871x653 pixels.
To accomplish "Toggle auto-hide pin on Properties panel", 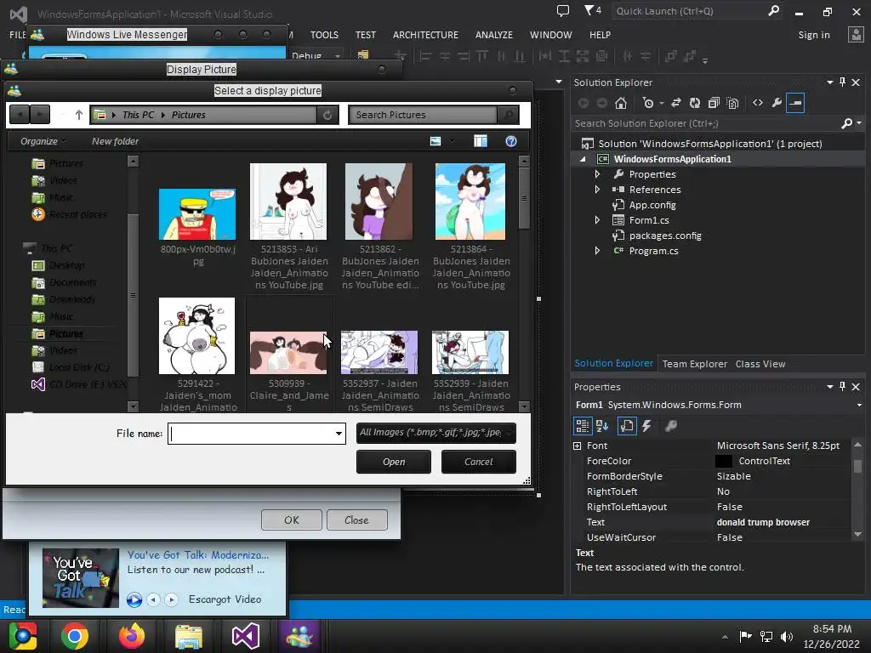I will pyautogui.click(x=843, y=387).
